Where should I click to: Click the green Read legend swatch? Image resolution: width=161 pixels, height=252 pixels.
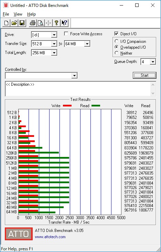coord(96,105)
